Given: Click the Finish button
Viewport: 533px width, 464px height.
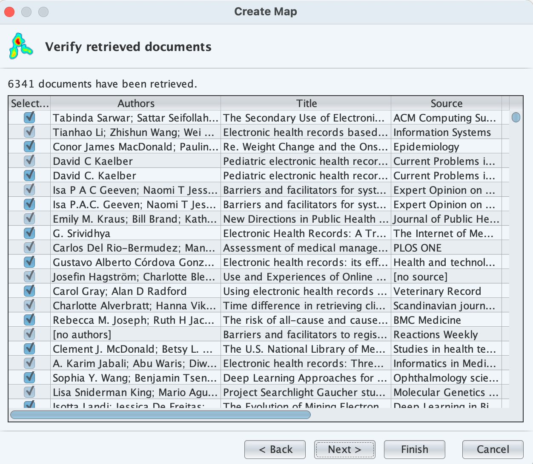Looking at the screenshot, I should click(x=414, y=450).
